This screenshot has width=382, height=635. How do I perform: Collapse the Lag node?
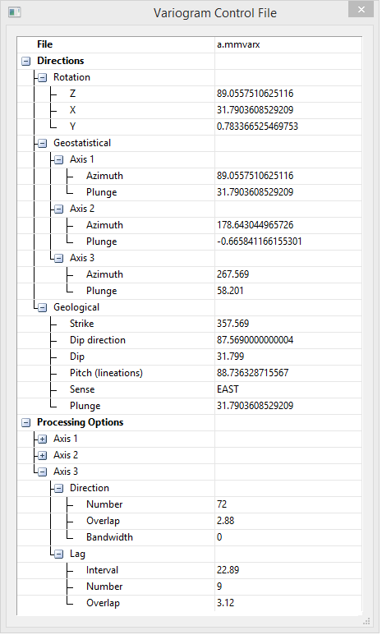(59, 554)
